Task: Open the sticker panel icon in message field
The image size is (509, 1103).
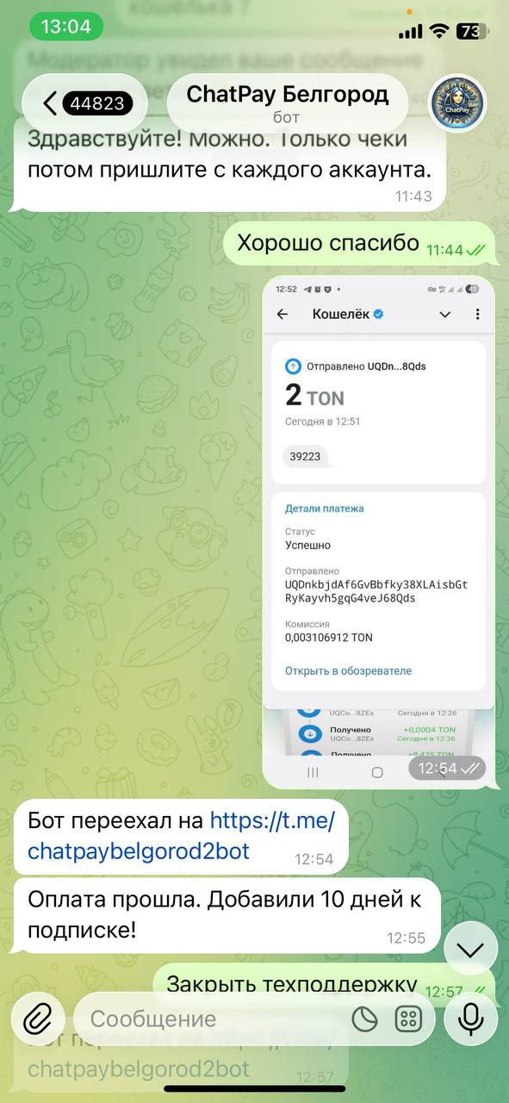Action: [365, 1019]
